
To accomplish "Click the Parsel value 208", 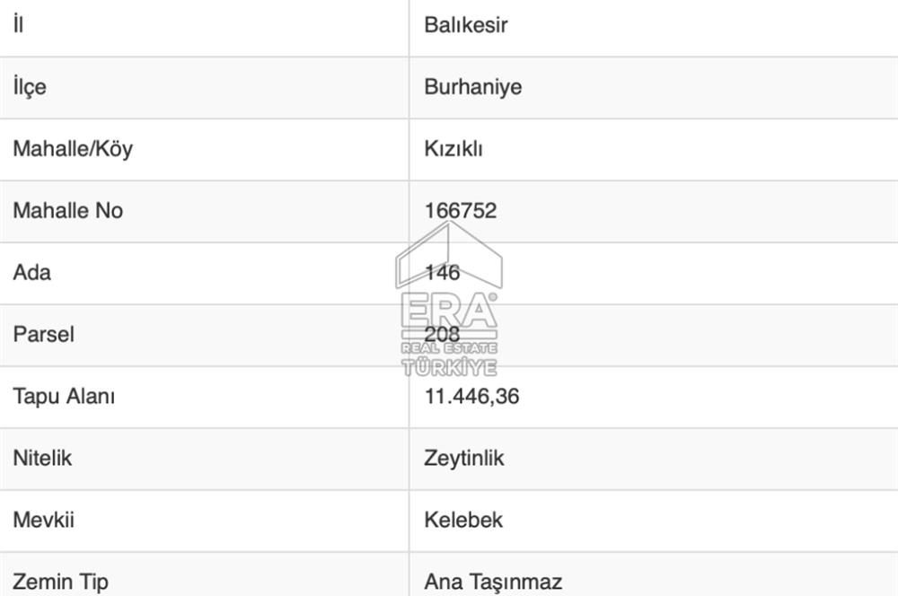I will coord(442,335).
